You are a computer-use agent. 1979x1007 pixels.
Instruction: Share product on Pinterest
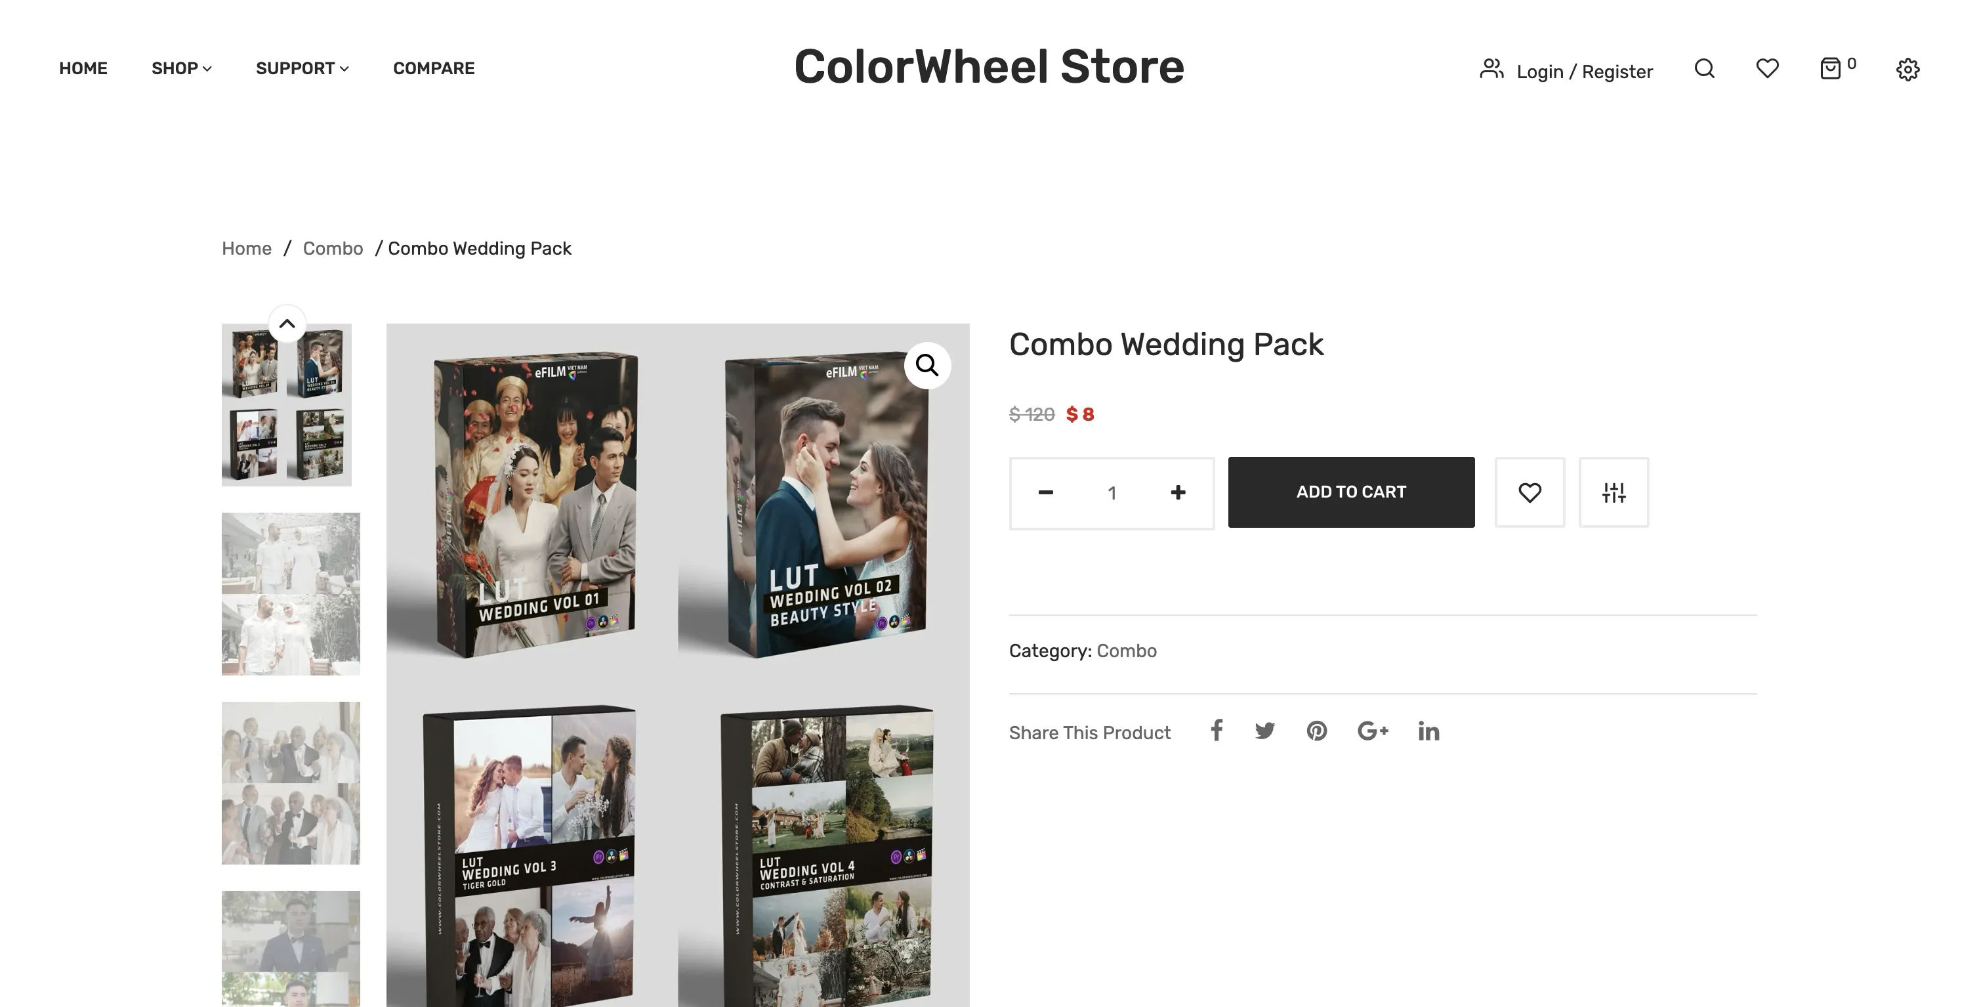[x=1317, y=731]
